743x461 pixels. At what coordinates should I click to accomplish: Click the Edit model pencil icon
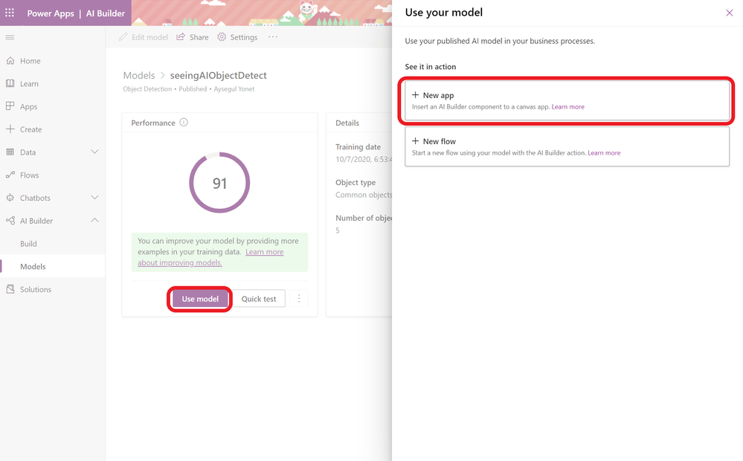[x=123, y=37]
